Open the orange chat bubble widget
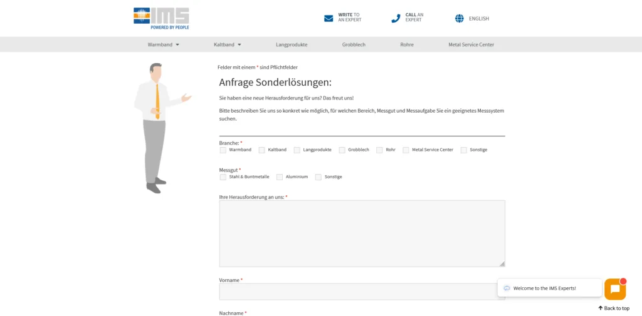642x316 pixels. click(615, 289)
